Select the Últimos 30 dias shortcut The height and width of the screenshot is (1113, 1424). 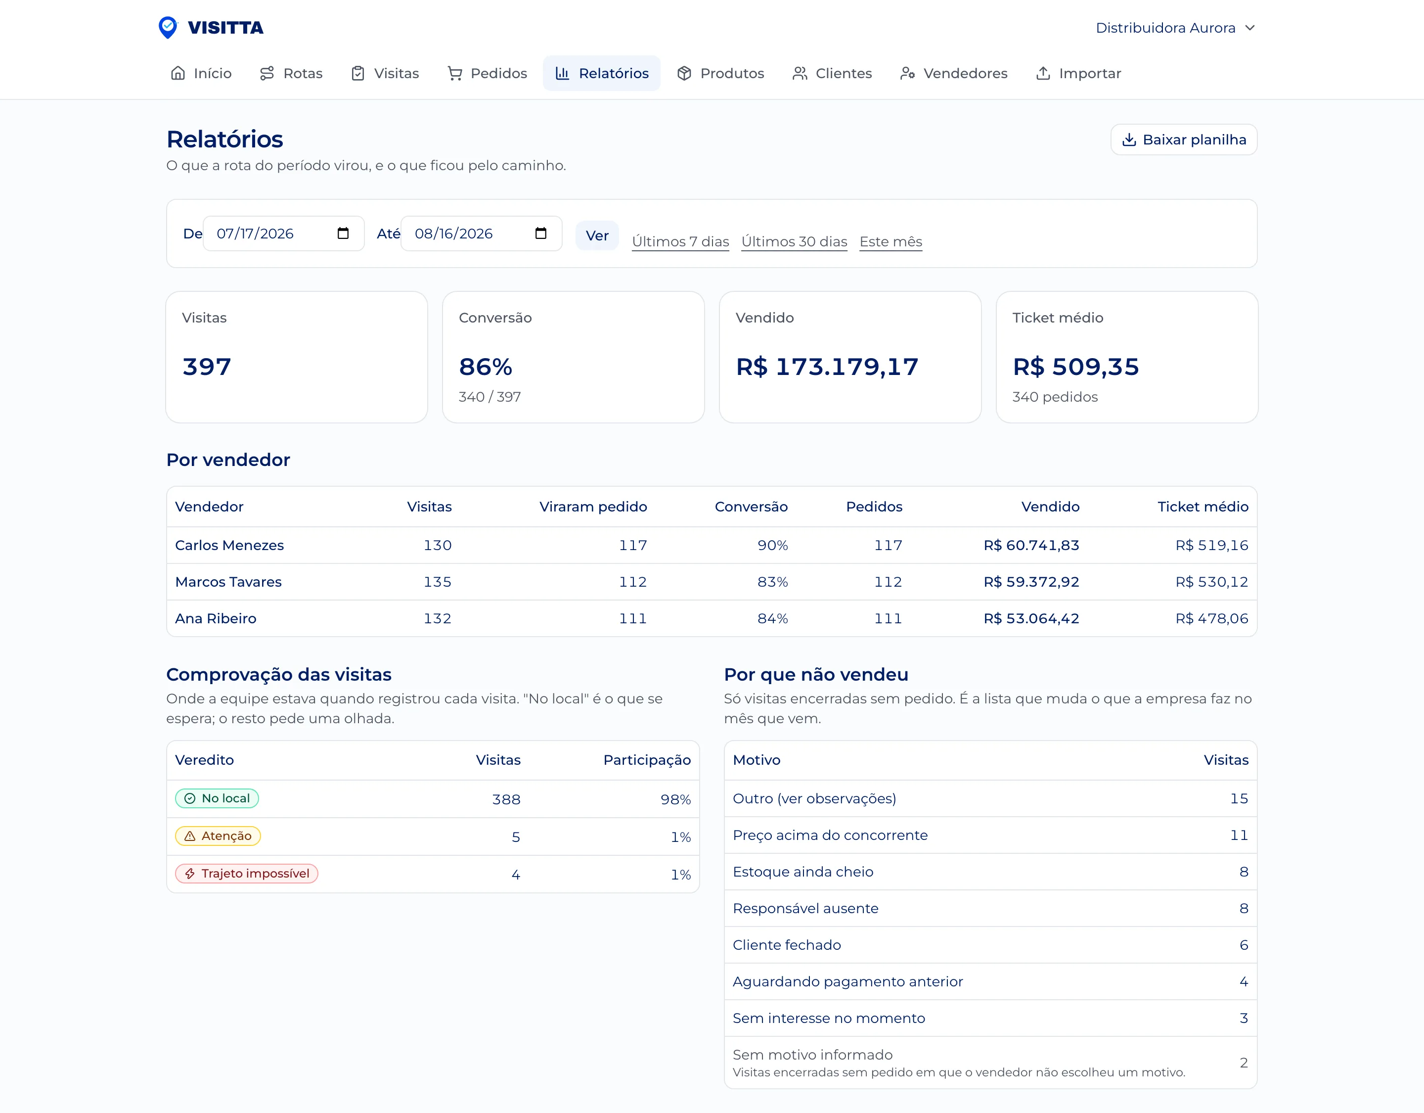[x=794, y=241]
